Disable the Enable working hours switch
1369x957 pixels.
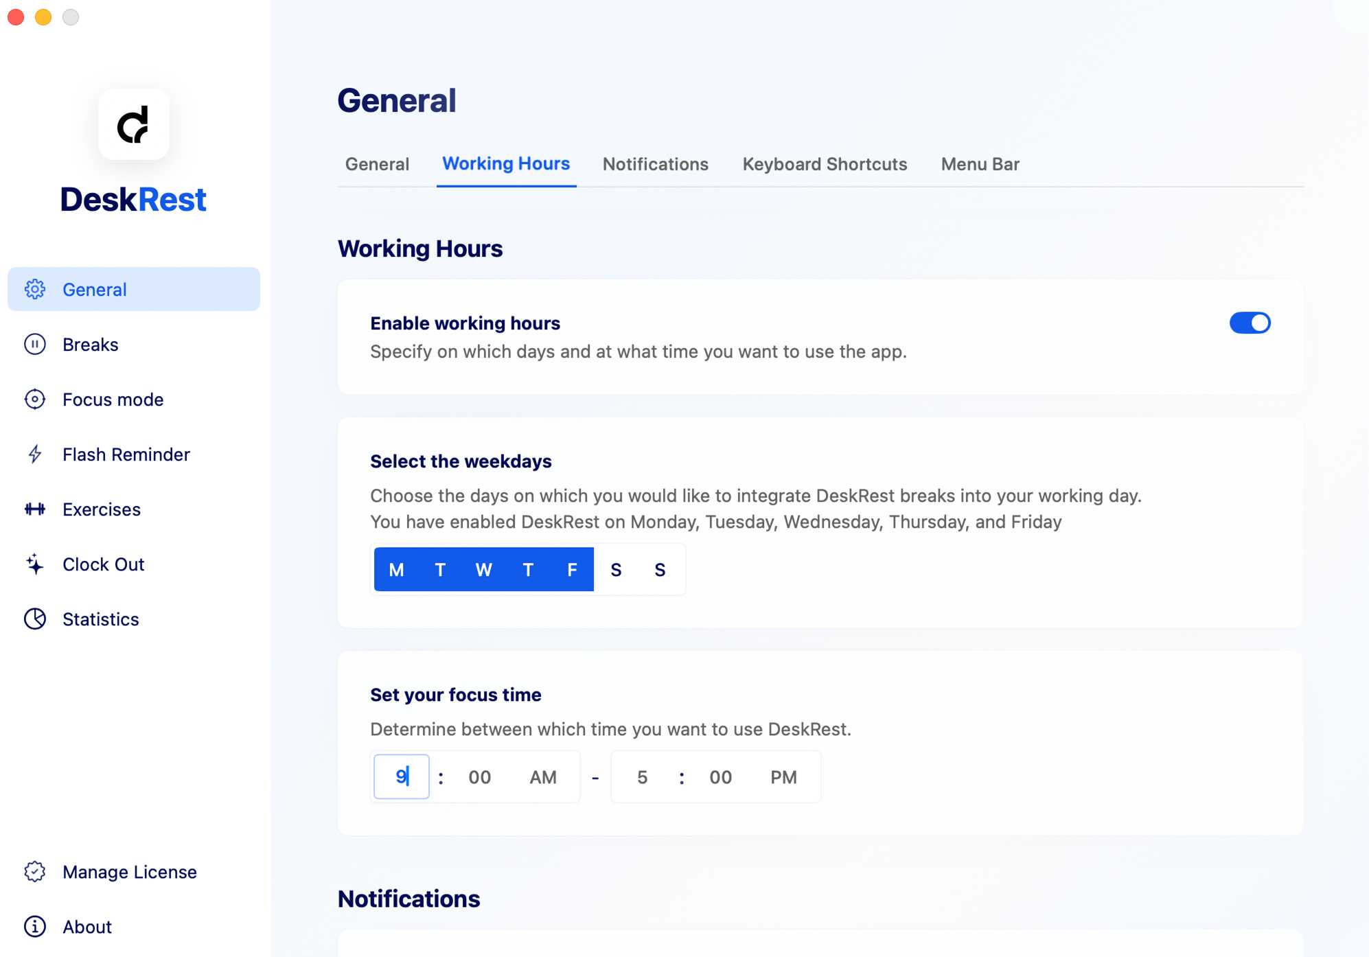1250,323
